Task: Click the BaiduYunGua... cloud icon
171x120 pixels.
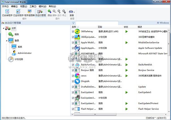Action: coord(77,64)
